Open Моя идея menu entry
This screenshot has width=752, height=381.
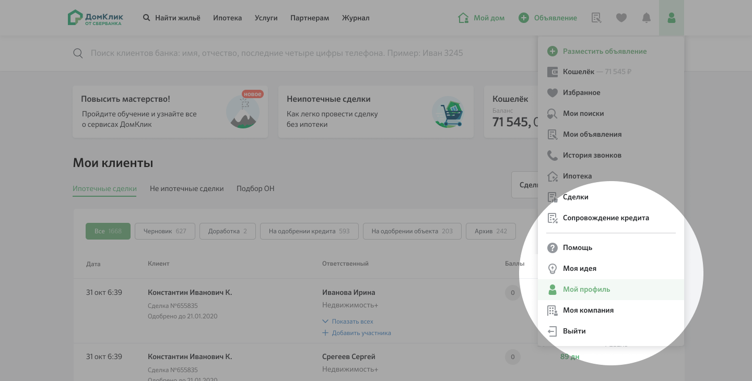611,269
